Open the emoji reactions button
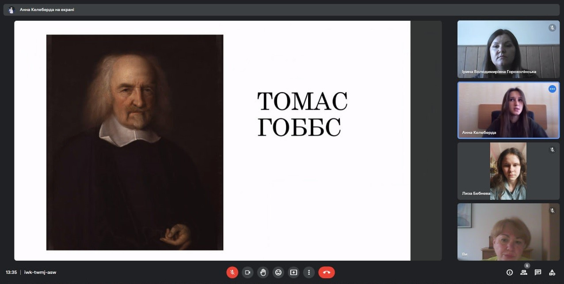 [278, 272]
